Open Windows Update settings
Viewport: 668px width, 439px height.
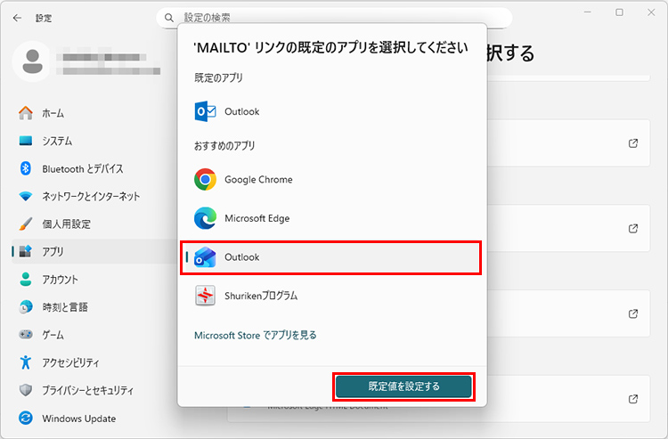pyautogui.click(x=78, y=419)
